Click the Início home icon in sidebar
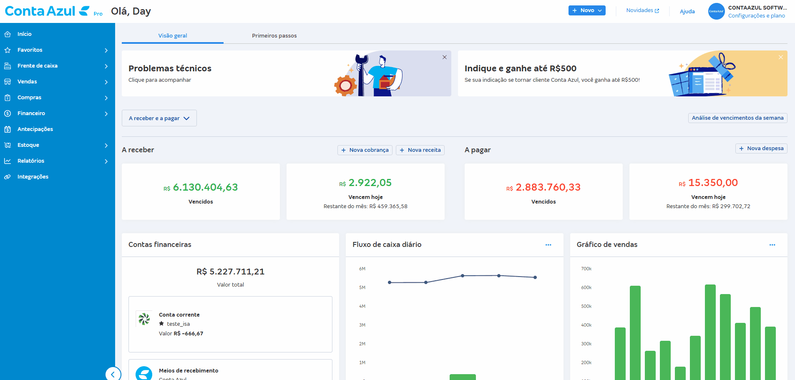Screen dimensions: 795x380 8,34
